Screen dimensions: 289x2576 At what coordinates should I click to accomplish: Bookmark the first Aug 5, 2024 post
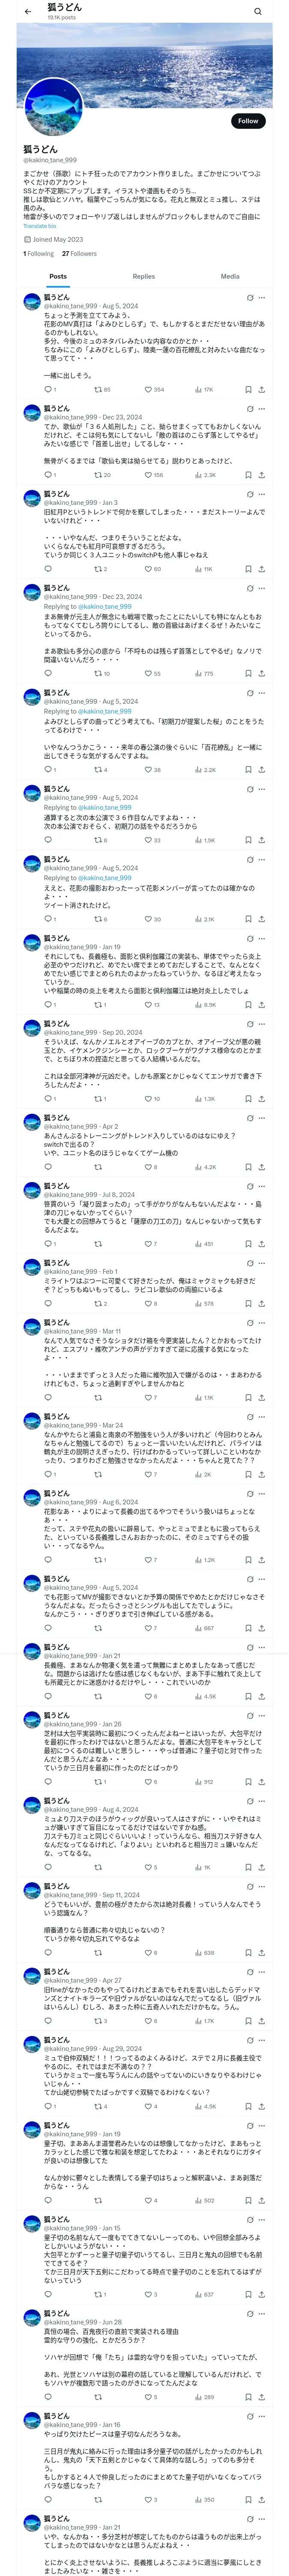(248, 390)
